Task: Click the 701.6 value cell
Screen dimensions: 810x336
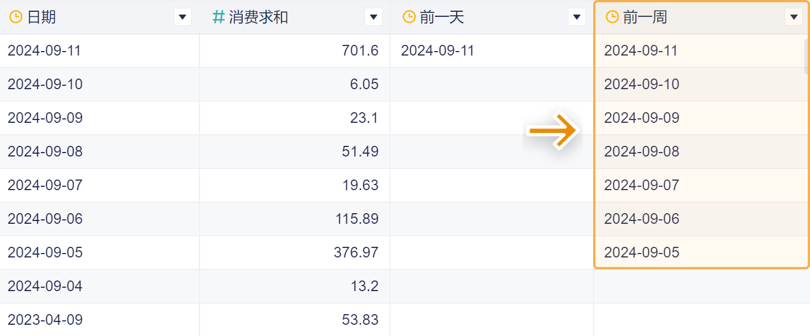Action: tap(360, 51)
